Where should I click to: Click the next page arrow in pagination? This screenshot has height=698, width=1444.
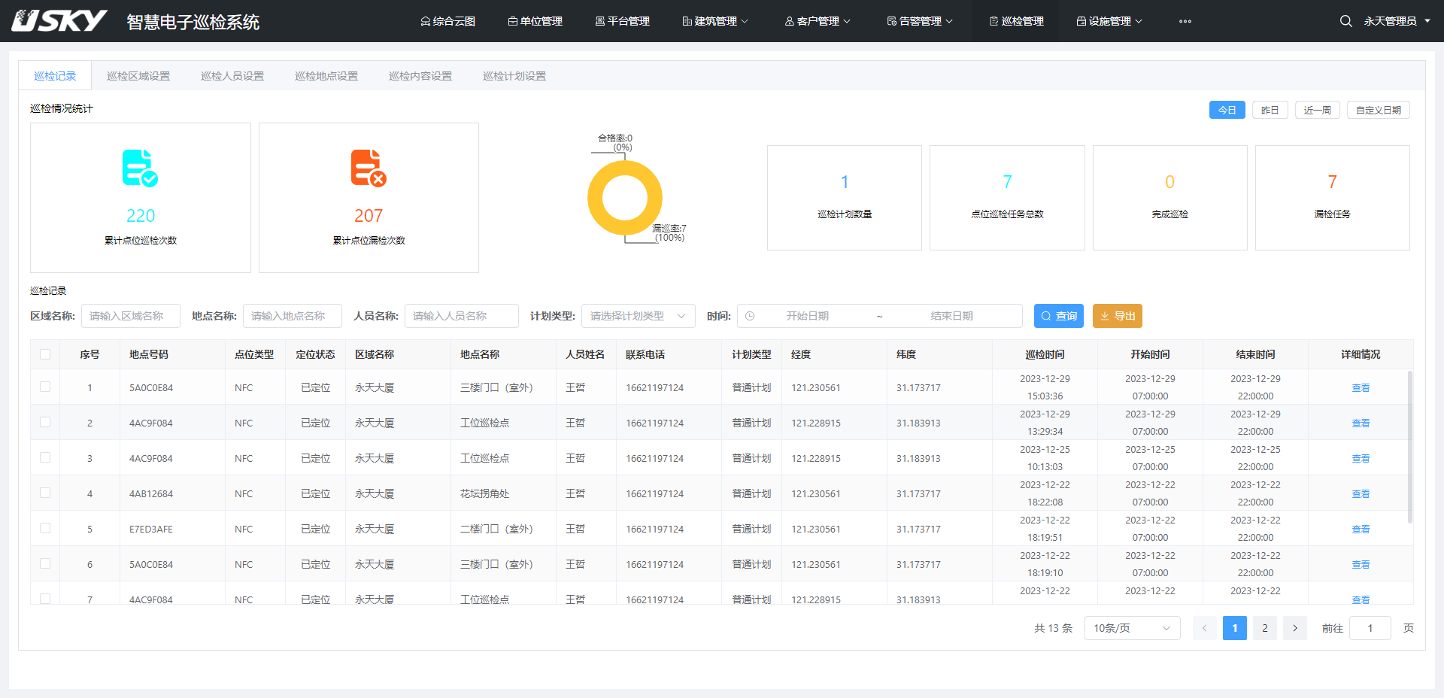tap(1294, 628)
